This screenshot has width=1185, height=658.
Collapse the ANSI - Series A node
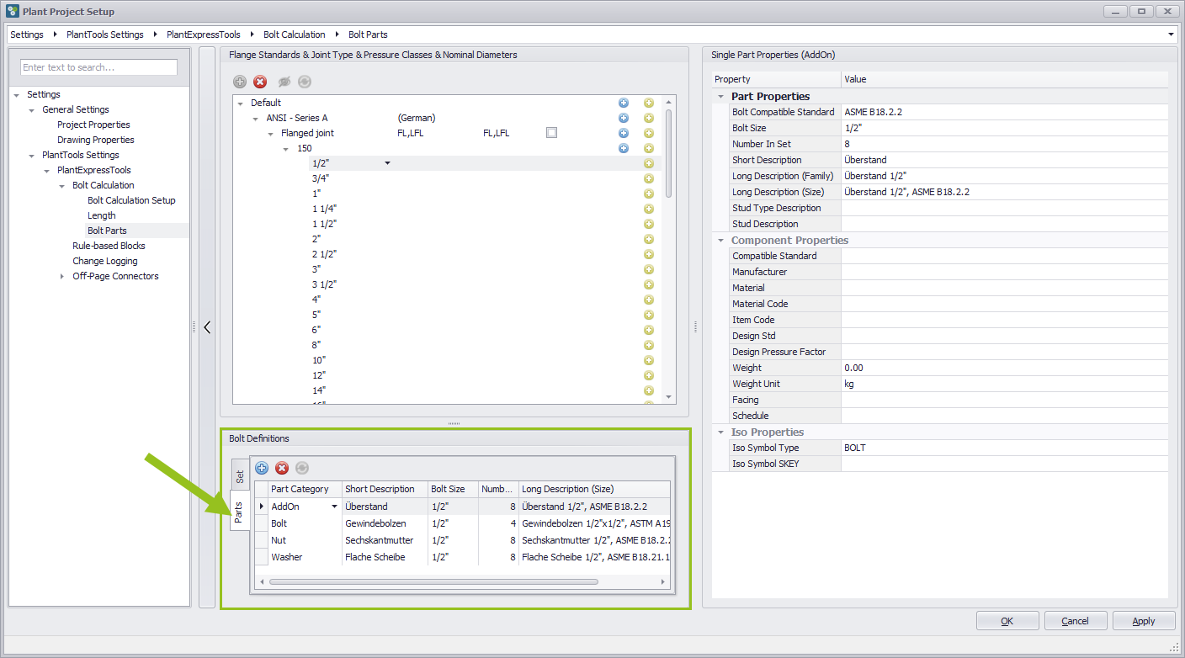point(256,119)
